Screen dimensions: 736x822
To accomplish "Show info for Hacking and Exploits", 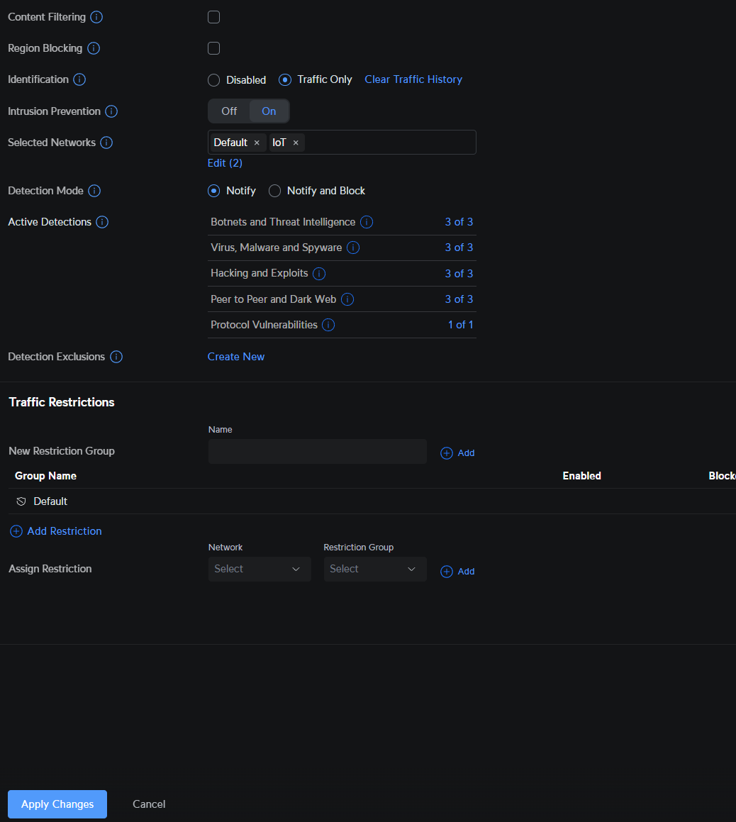I will (x=319, y=274).
